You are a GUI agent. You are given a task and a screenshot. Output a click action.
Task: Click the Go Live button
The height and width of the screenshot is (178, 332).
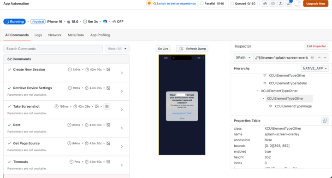163,49
